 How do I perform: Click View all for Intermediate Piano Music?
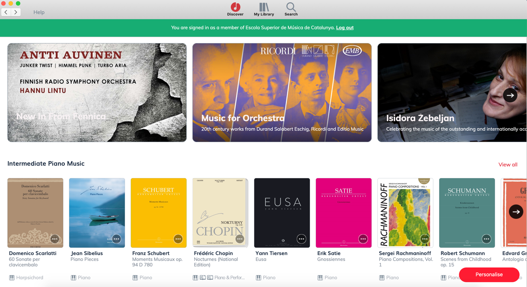(x=508, y=165)
